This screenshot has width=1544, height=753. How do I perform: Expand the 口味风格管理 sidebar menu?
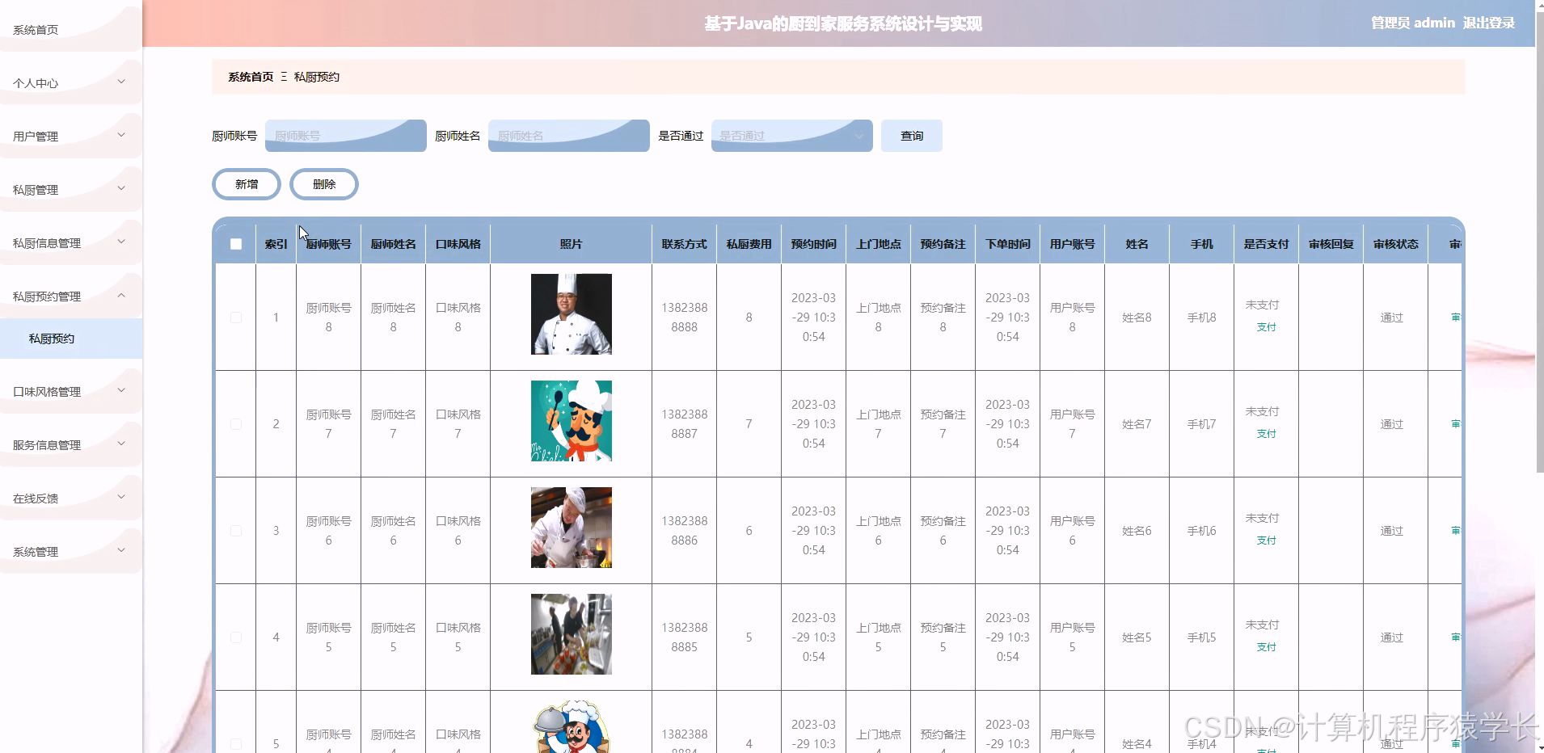coord(71,391)
